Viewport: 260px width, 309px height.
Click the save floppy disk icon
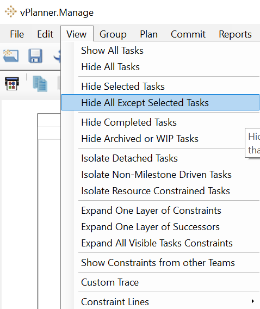(x=35, y=56)
